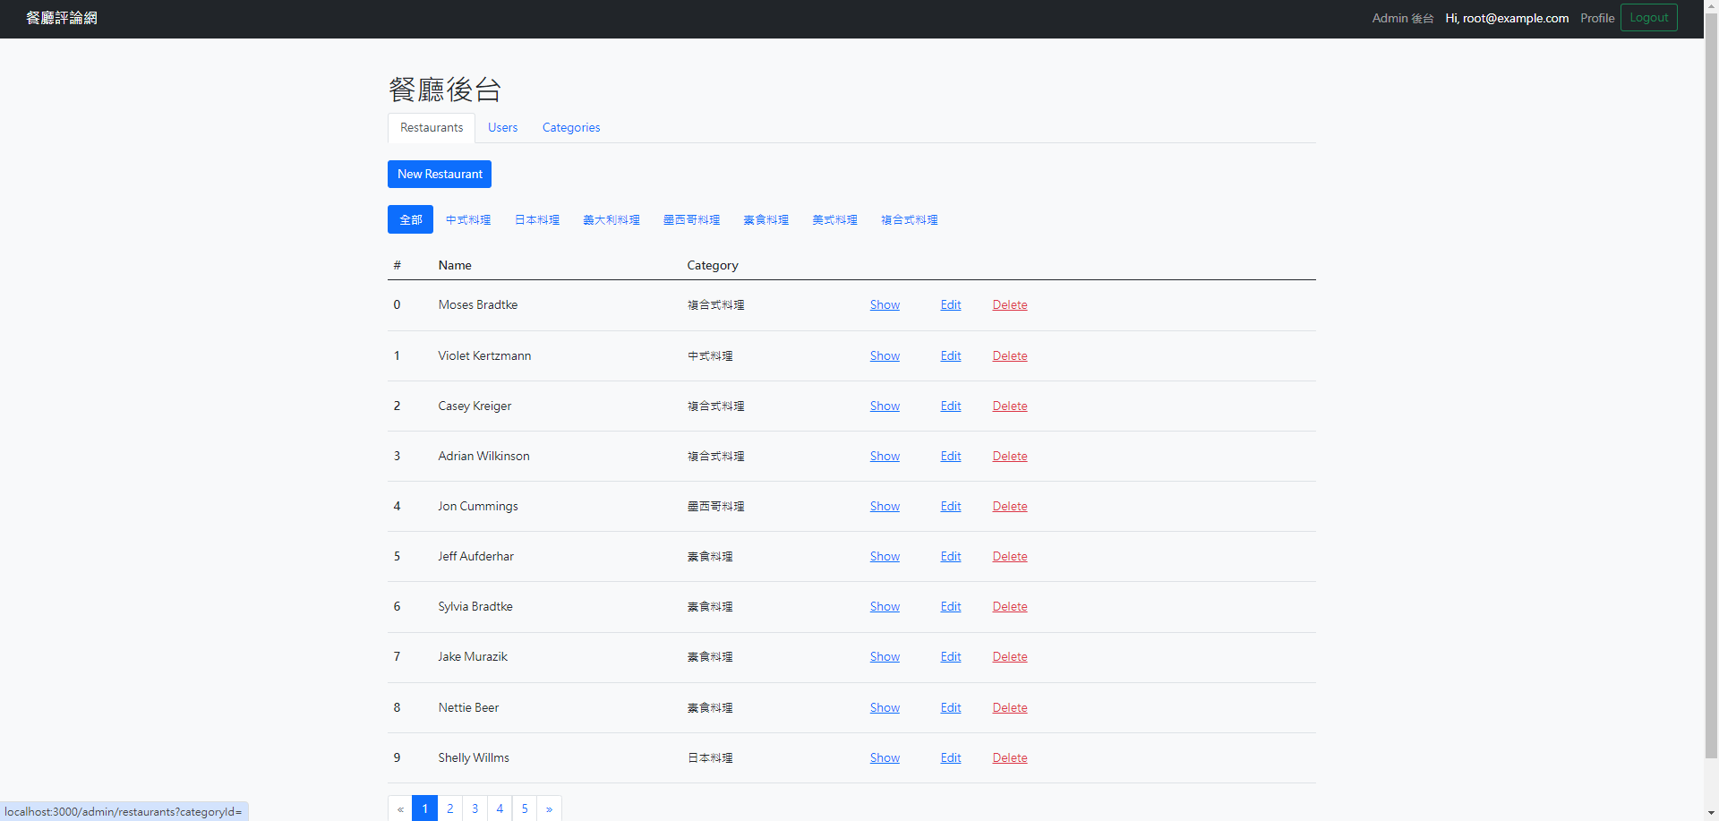
Task: Show Nettie Beer restaurant details
Action: click(x=885, y=708)
